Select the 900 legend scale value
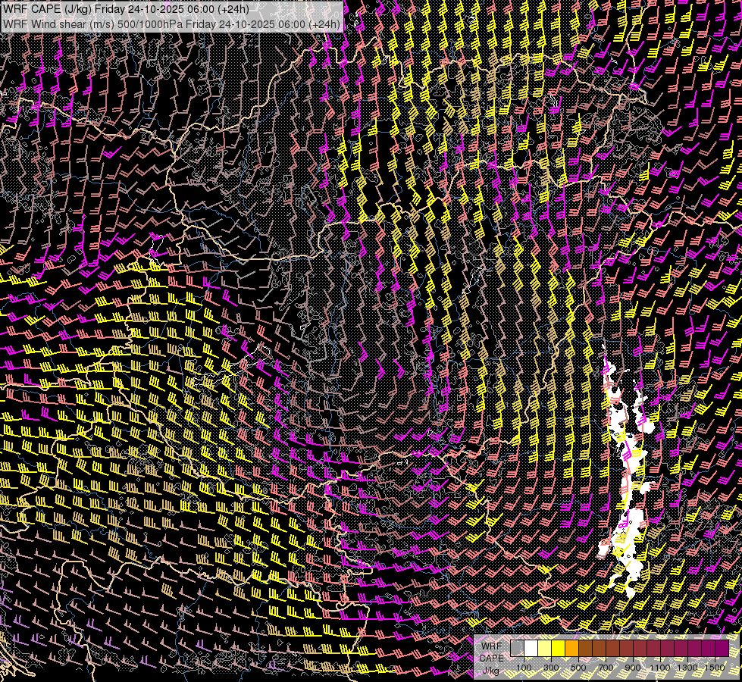The width and height of the screenshot is (742, 682). (x=633, y=667)
